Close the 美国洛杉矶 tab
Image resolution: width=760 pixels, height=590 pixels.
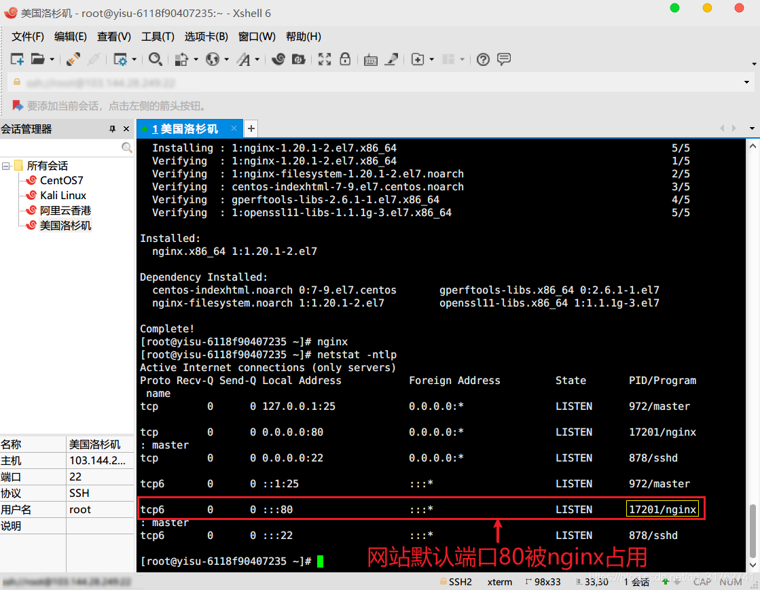tap(234, 128)
